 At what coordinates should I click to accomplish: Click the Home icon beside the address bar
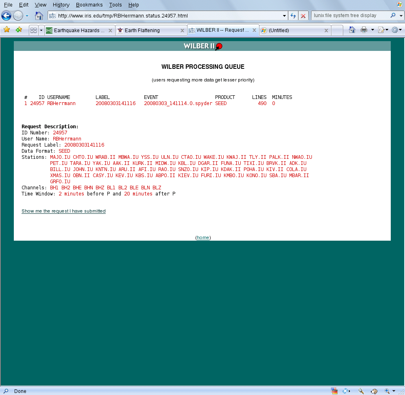click(39, 16)
